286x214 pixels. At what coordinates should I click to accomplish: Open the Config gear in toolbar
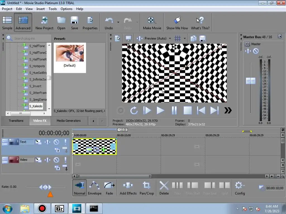[239, 188]
